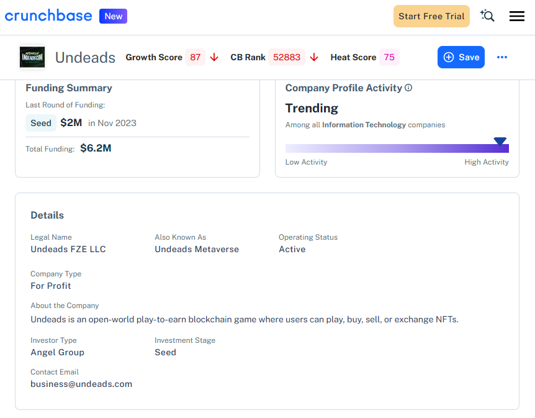Open the AI-powered search icon
535x418 pixels.
(x=487, y=16)
